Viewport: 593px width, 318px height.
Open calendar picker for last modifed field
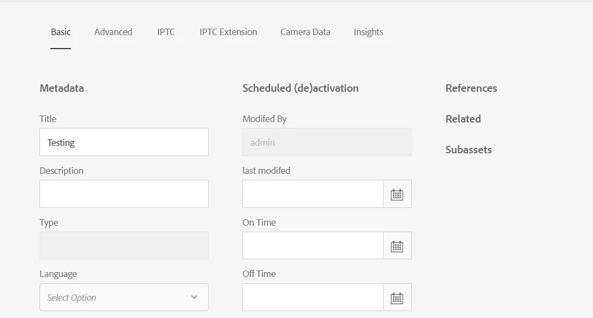(x=397, y=194)
